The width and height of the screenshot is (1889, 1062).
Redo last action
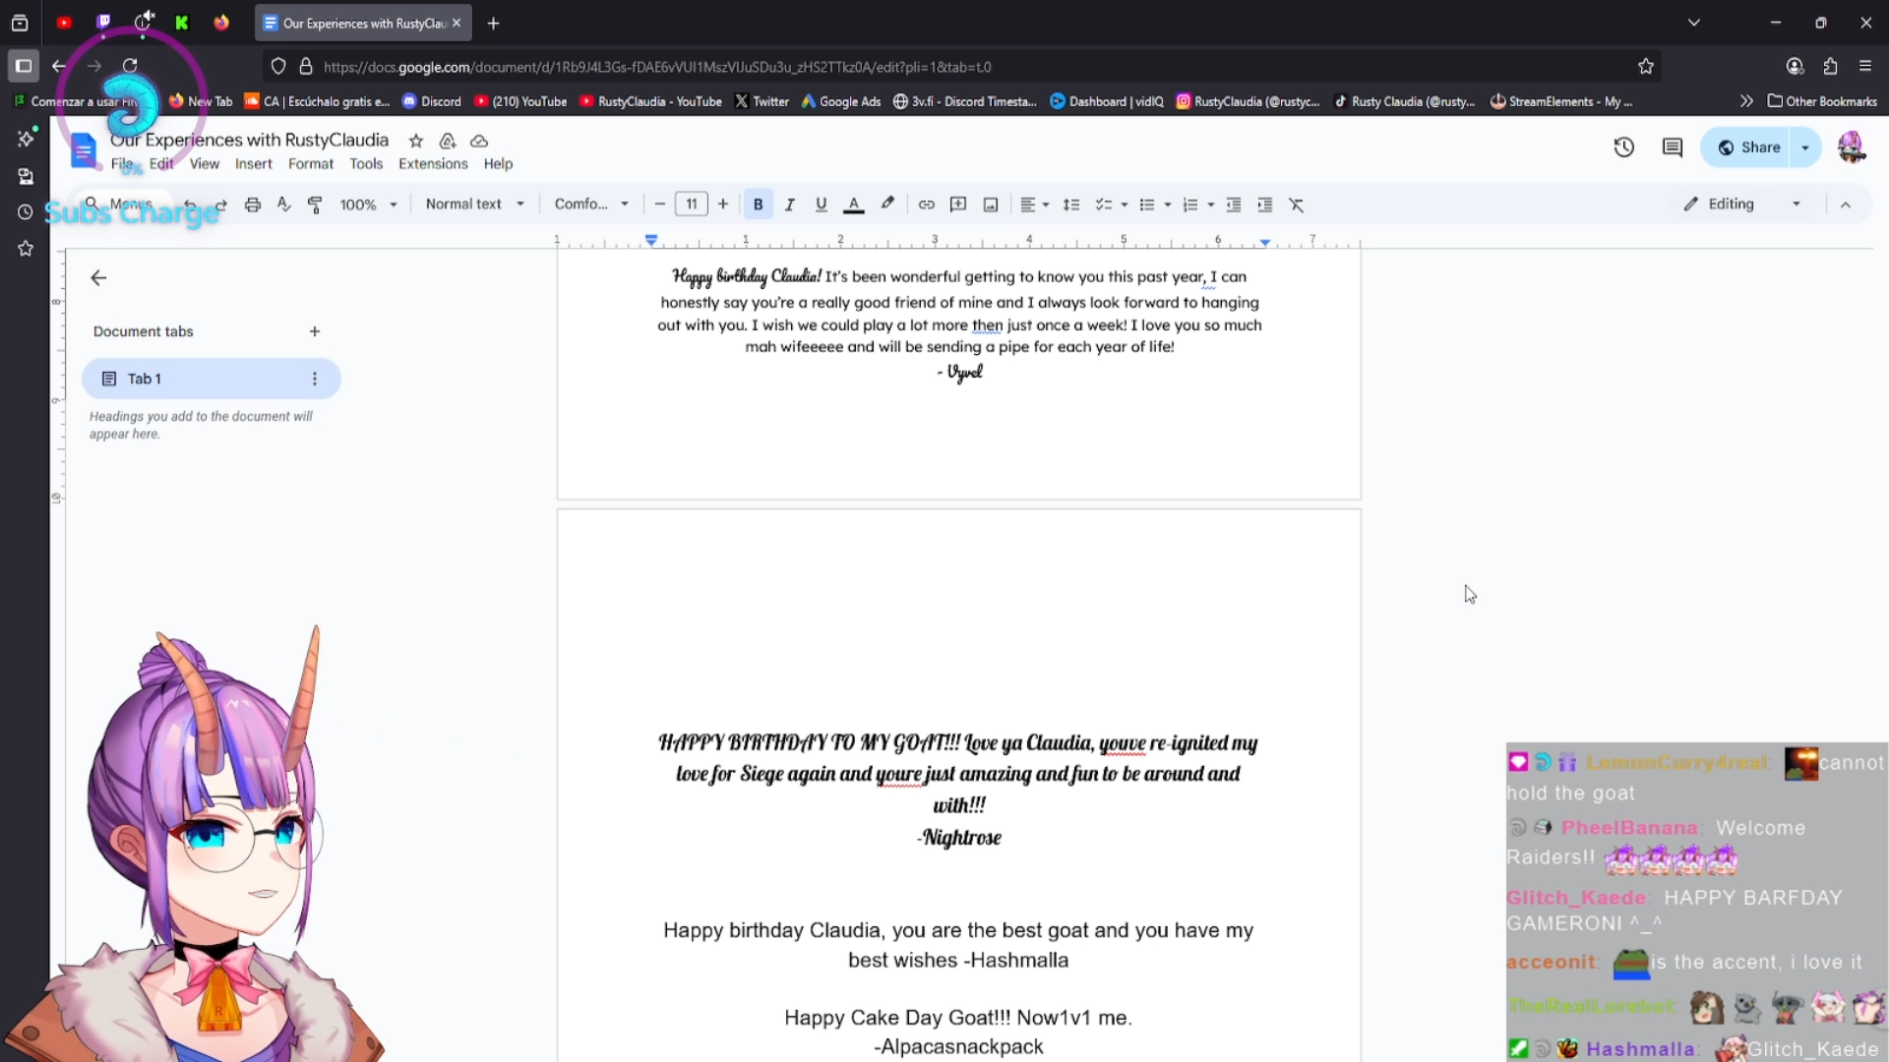(x=221, y=205)
